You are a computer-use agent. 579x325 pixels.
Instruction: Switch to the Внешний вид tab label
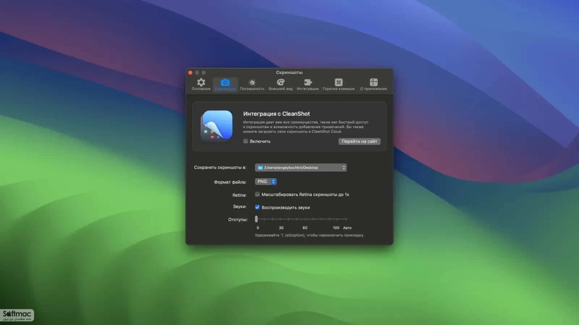point(280,89)
